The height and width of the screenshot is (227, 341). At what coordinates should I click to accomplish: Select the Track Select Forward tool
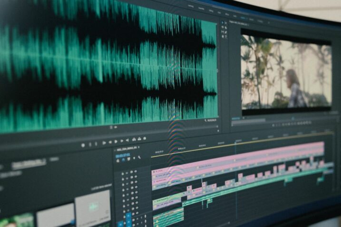coord(226,23)
